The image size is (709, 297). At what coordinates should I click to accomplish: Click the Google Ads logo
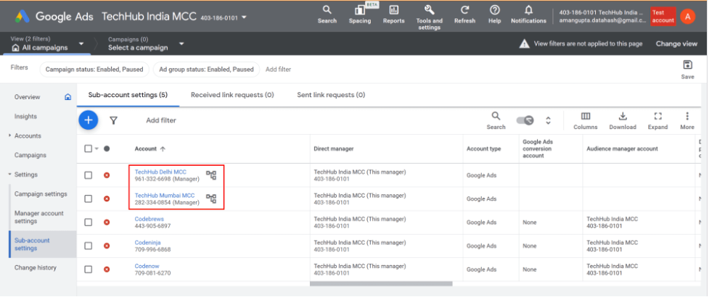(22, 17)
